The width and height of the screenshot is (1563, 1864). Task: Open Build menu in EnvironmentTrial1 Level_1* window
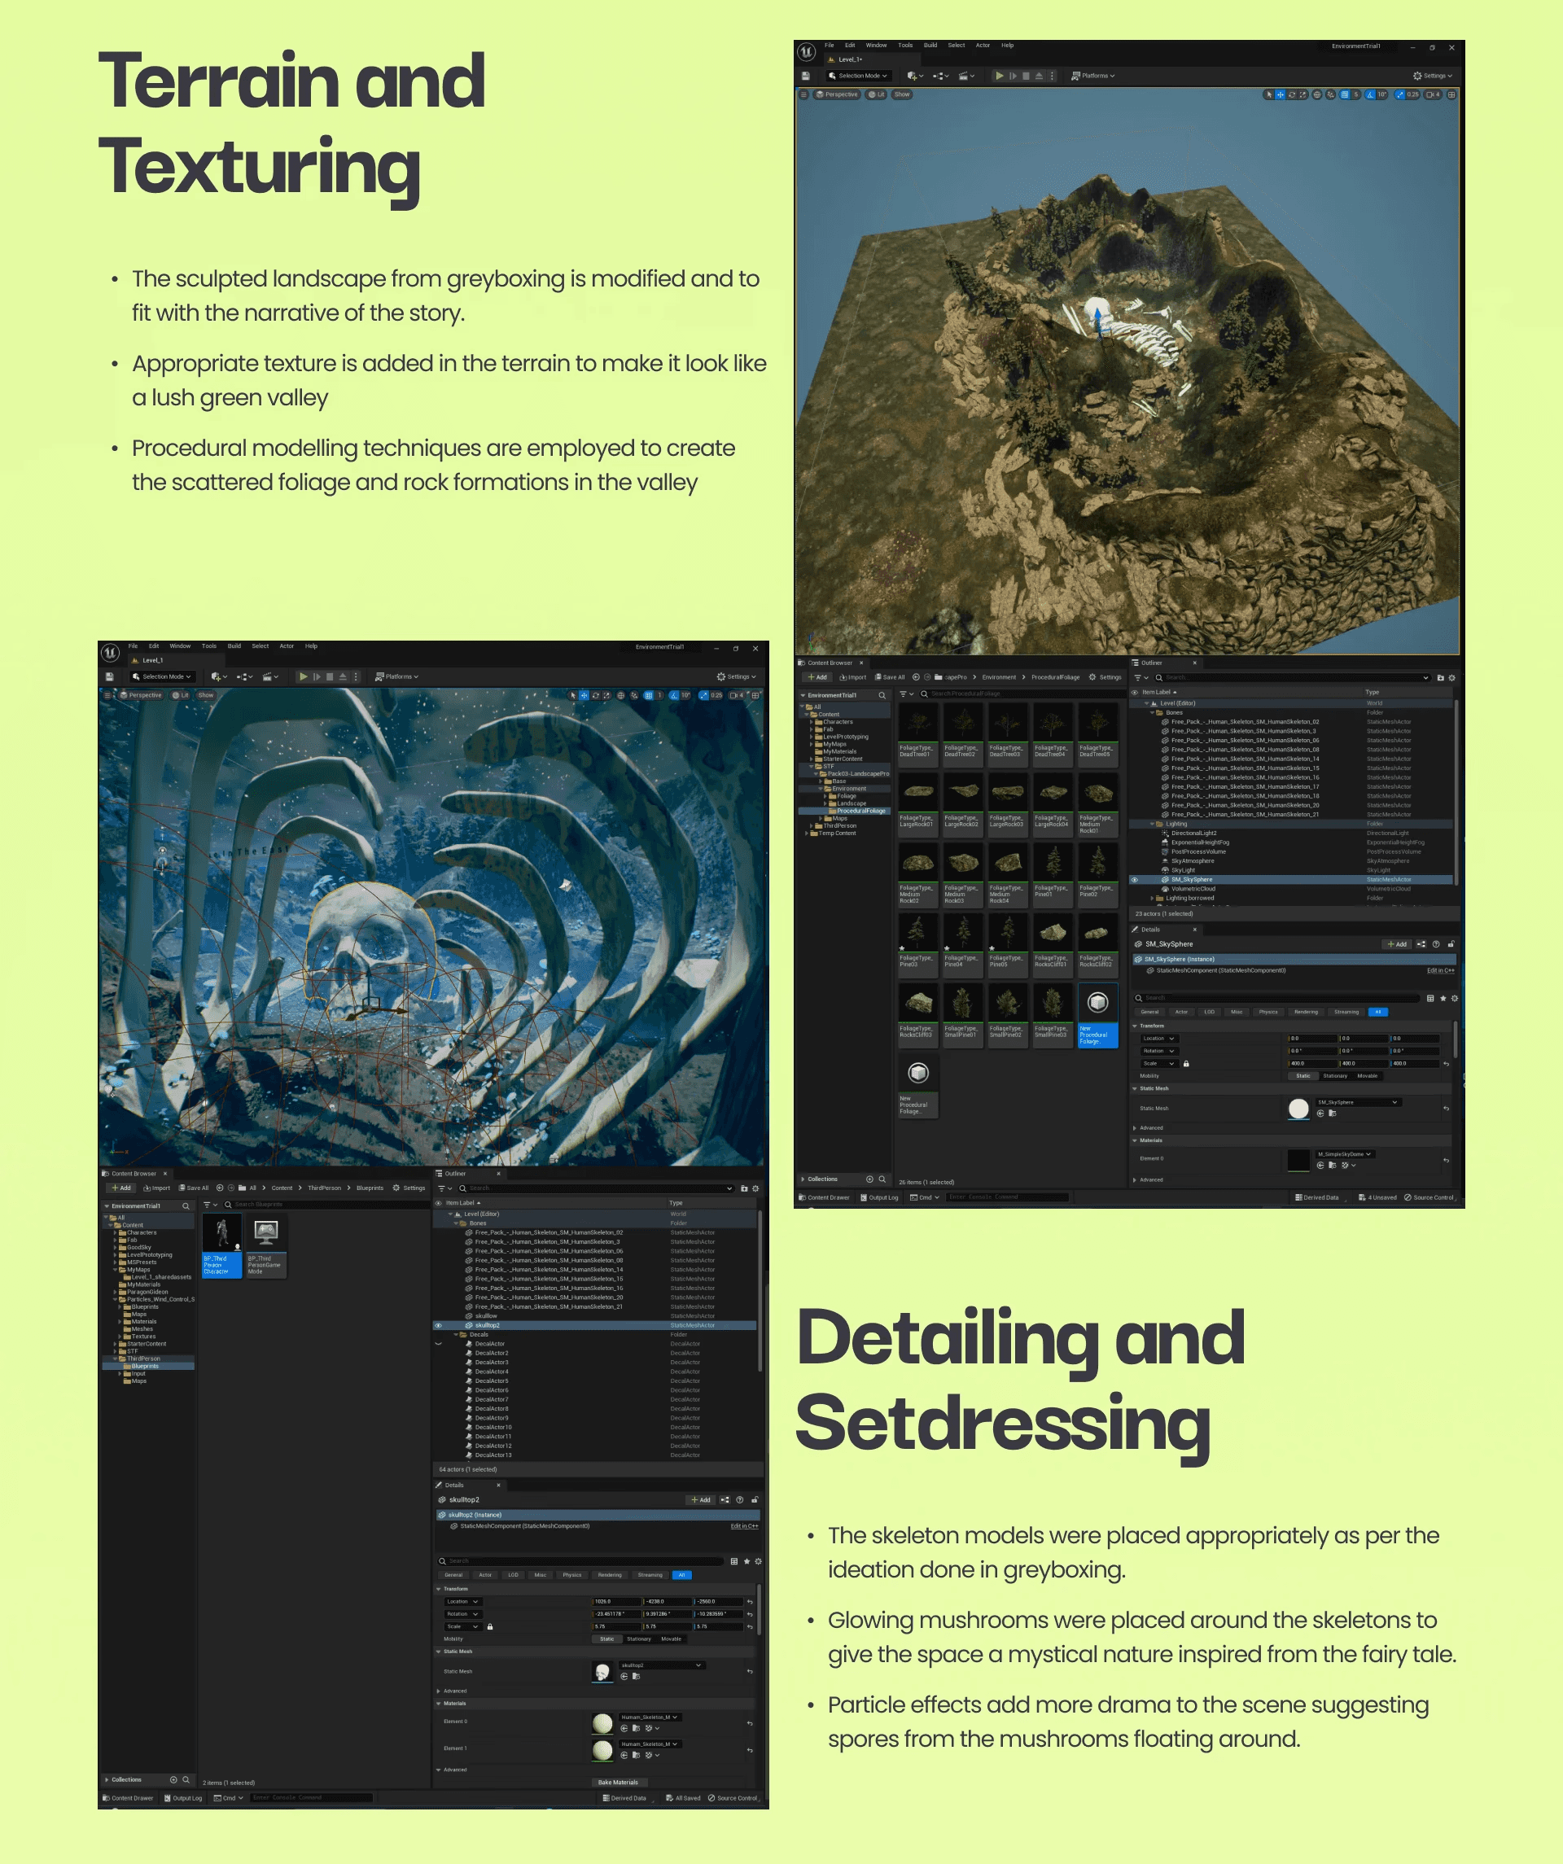pyautogui.click(x=930, y=46)
